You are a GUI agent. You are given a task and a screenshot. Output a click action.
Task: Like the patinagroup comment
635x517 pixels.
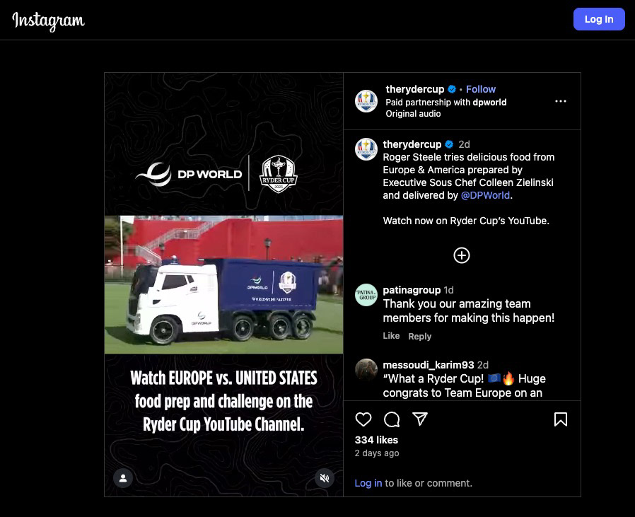tap(391, 336)
